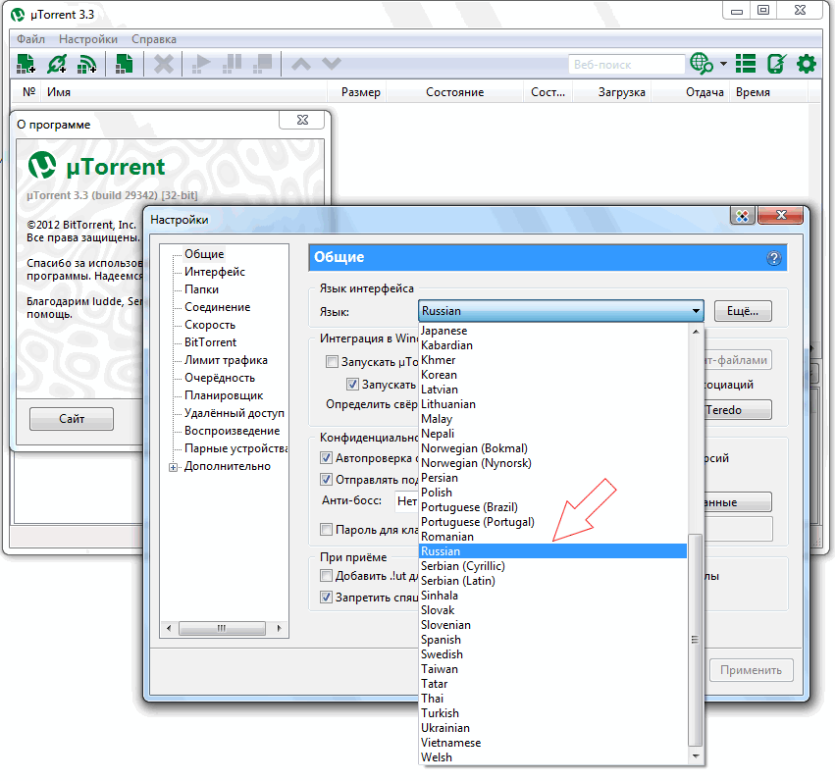
Task: Click the Create New Torrent icon
Action: click(124, 64)
